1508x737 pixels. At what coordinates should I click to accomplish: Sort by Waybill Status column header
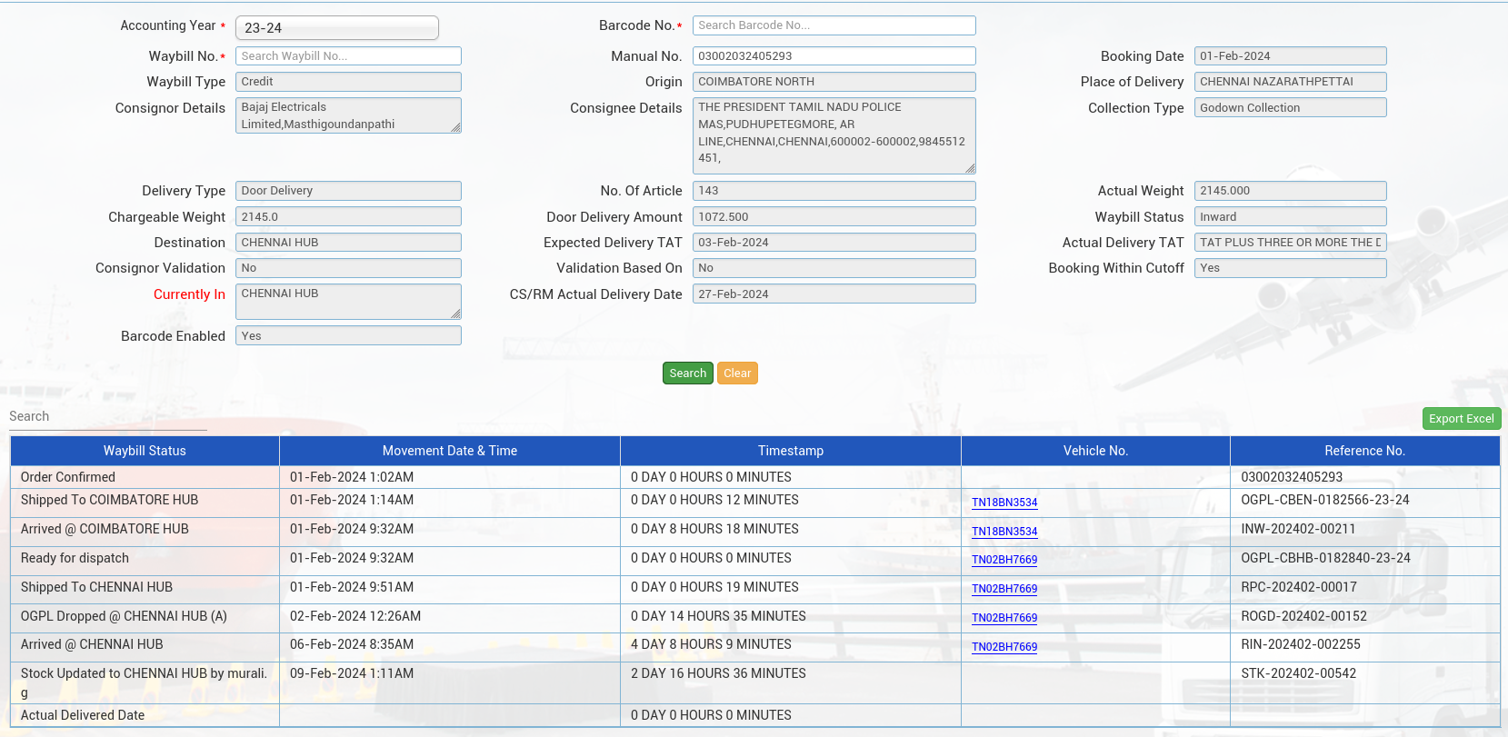pos(145,451)
